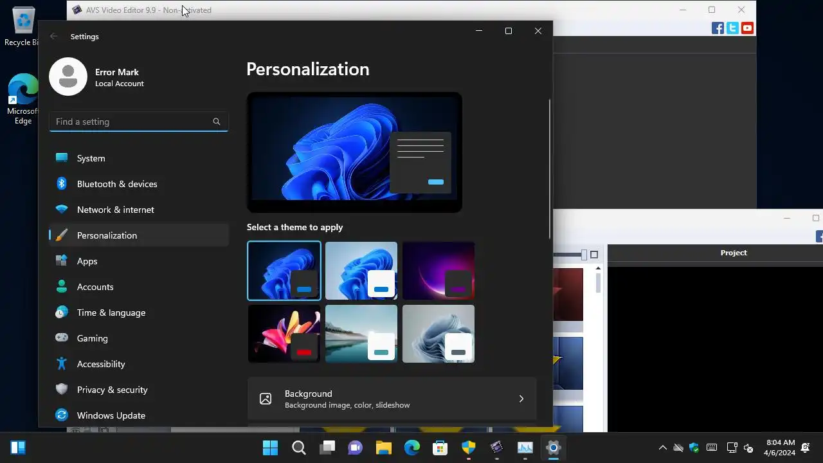
Task: Click the user avatar picture
Action: click(x=68, y=77)
